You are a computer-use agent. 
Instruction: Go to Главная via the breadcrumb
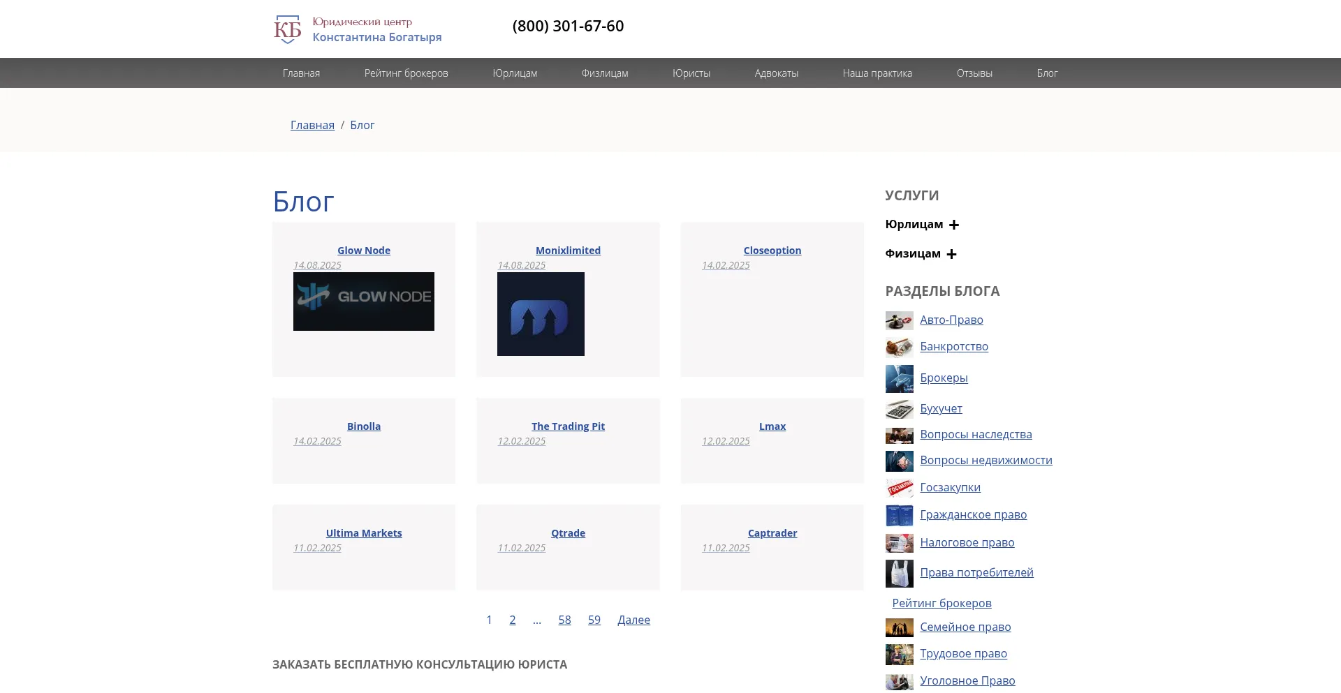312,125
